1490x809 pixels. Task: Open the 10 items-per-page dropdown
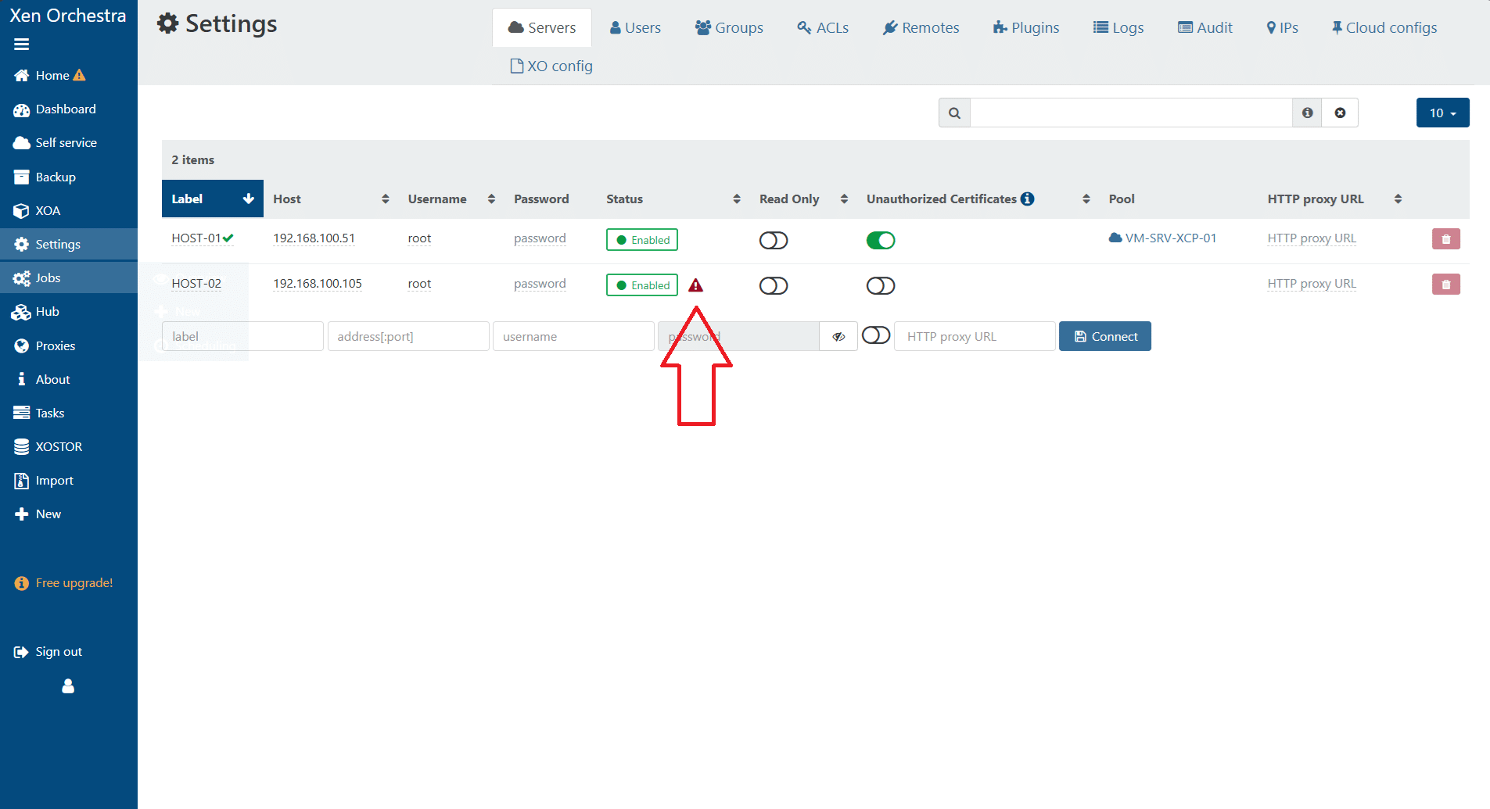coord(1442,113)
